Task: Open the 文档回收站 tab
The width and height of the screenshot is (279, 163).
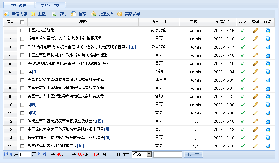Action: tap(50, 5)
